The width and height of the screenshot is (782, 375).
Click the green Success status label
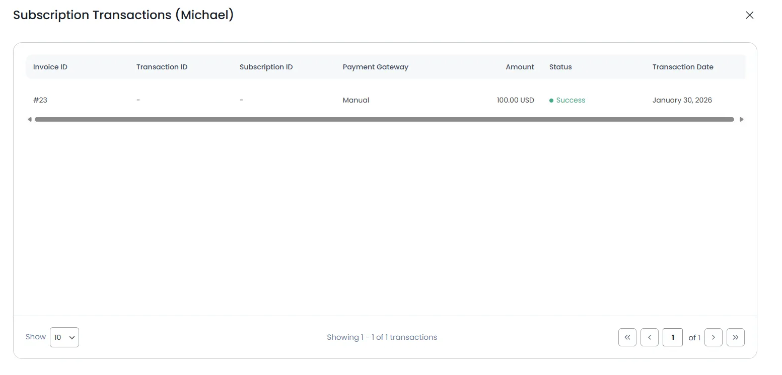click(570, 100)
